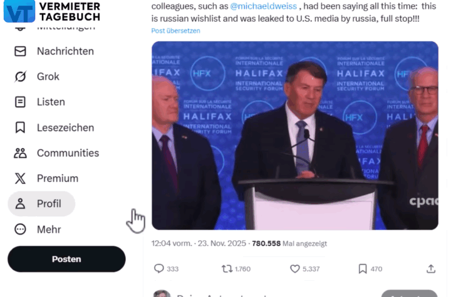The width and height of the screenshot is (451, 297).
Task: Click the reply speech bubble icon
Action: [158, 269]
